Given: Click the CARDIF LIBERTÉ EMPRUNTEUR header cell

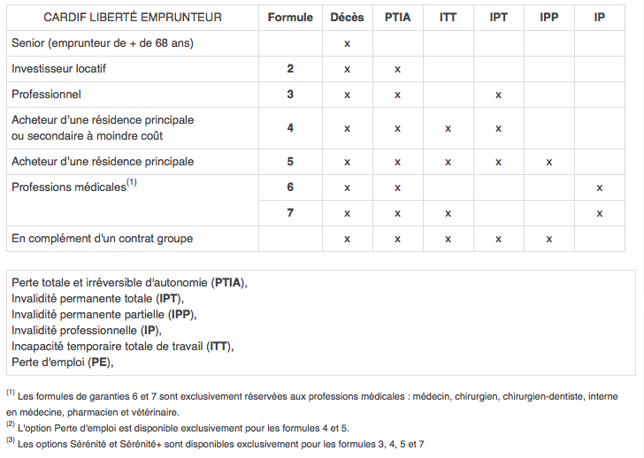Looking at the screenshot, I should tap(133, 17).
